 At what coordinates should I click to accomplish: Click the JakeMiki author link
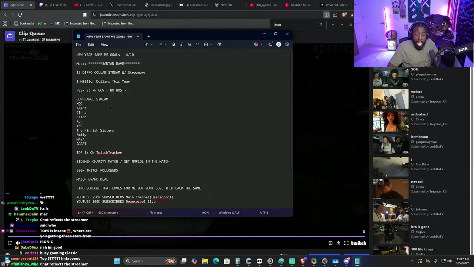click(31, 40)
